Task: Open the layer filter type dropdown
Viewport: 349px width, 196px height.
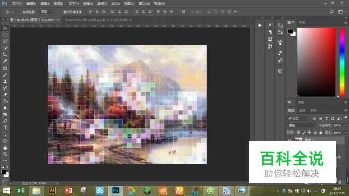Action: [x=298, y=118]
